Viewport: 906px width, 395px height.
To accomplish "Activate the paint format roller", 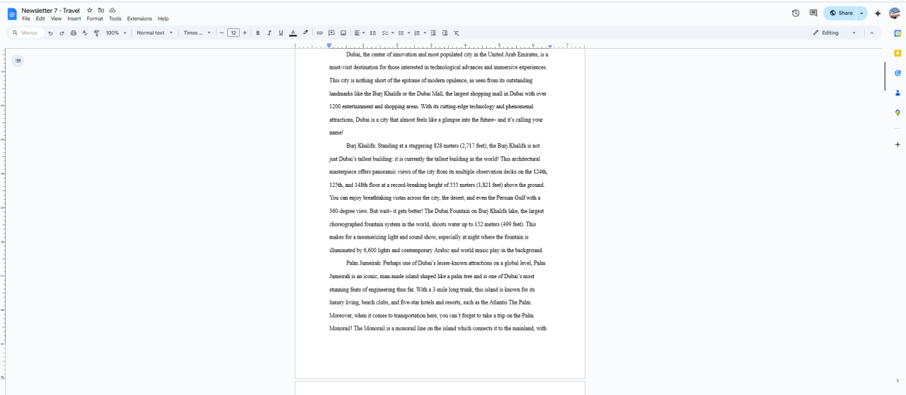I will (96, 33).
